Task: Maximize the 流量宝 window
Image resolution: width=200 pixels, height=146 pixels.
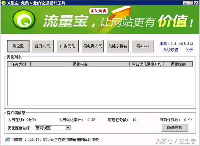Action: click(191, 3)
